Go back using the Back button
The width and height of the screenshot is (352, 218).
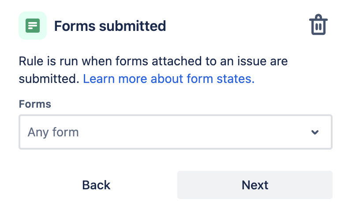click(x=96, y=185)
